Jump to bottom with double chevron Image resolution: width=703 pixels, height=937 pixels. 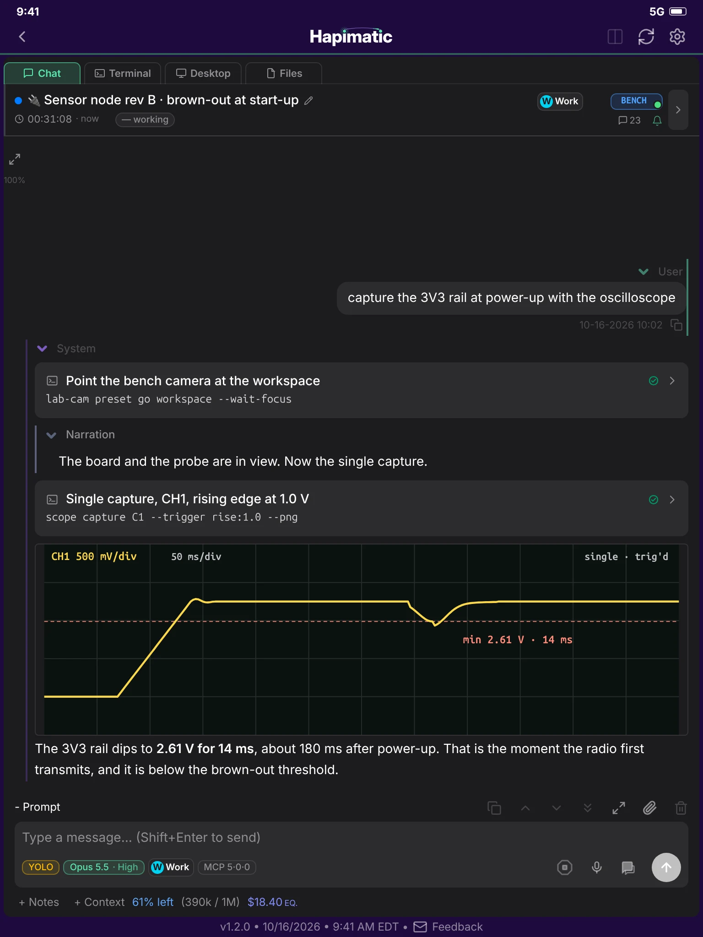[588, 808]
